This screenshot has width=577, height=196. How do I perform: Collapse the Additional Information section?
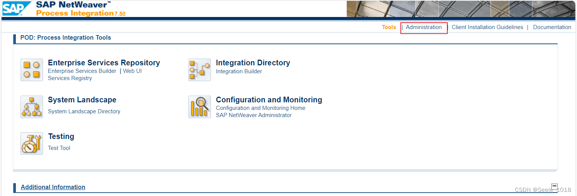555,186
